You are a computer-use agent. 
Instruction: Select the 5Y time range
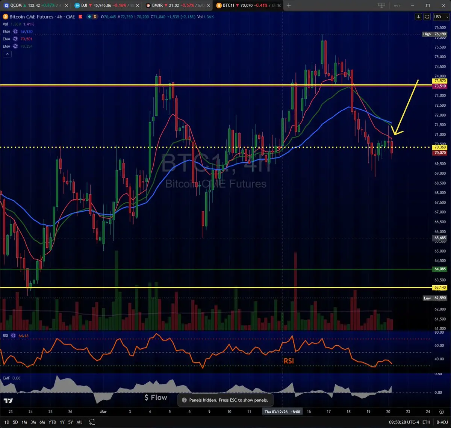(71, 422)
